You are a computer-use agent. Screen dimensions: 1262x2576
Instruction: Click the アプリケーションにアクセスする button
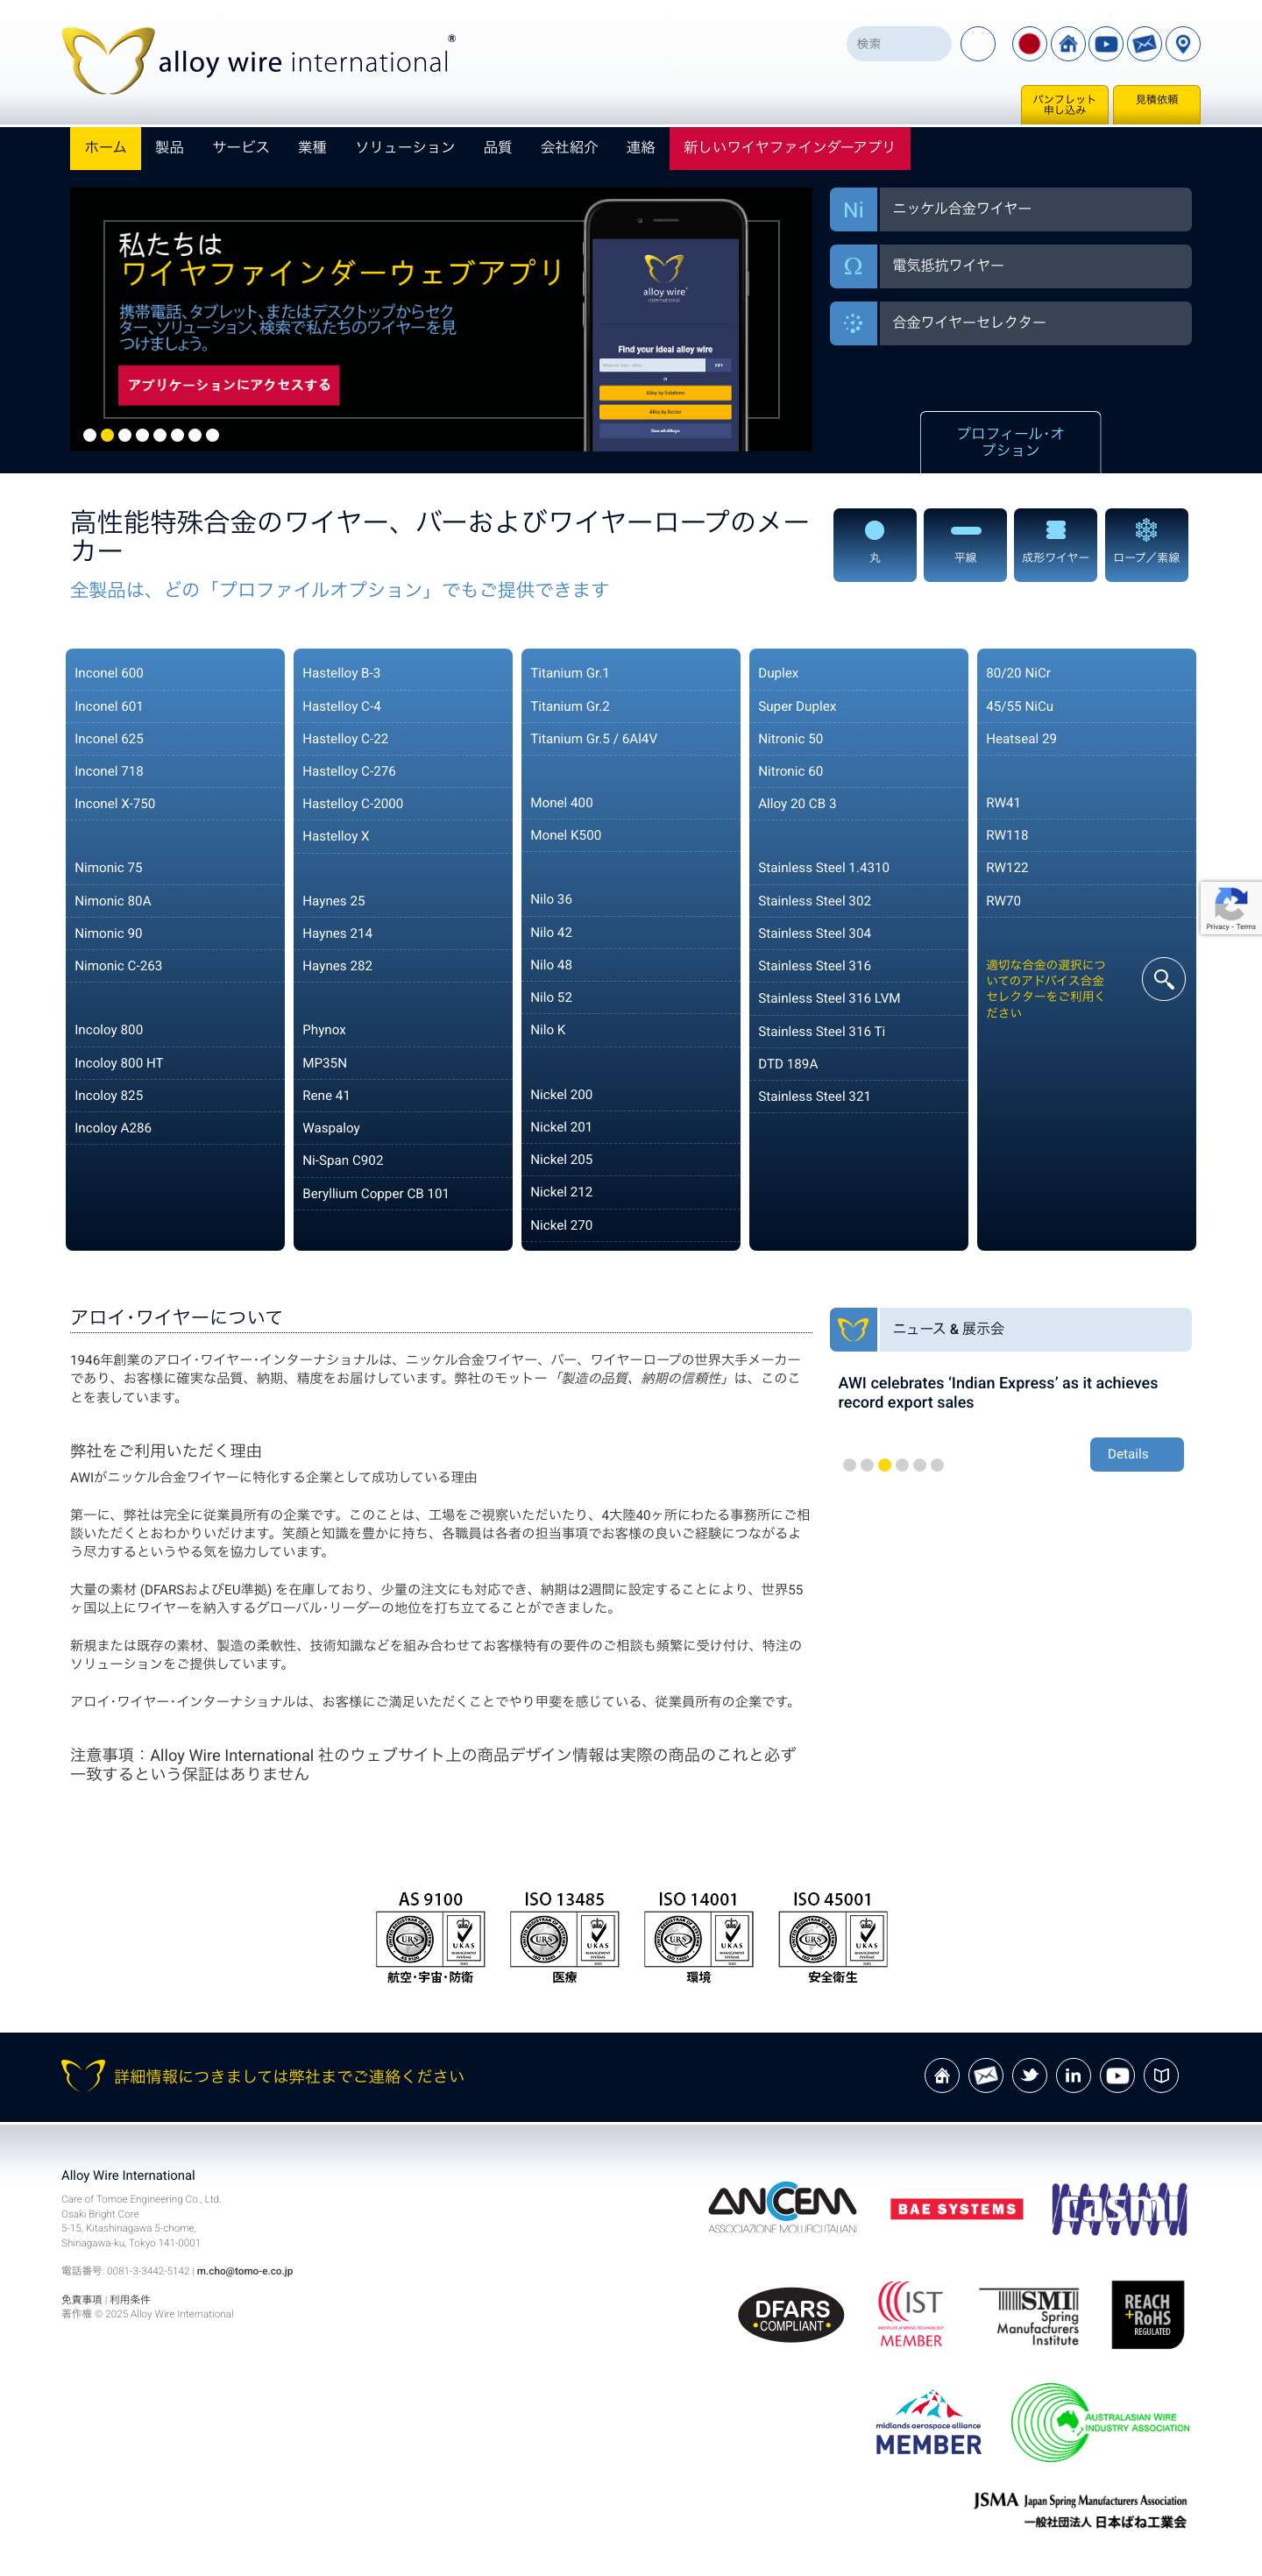[x=229, y=385]
